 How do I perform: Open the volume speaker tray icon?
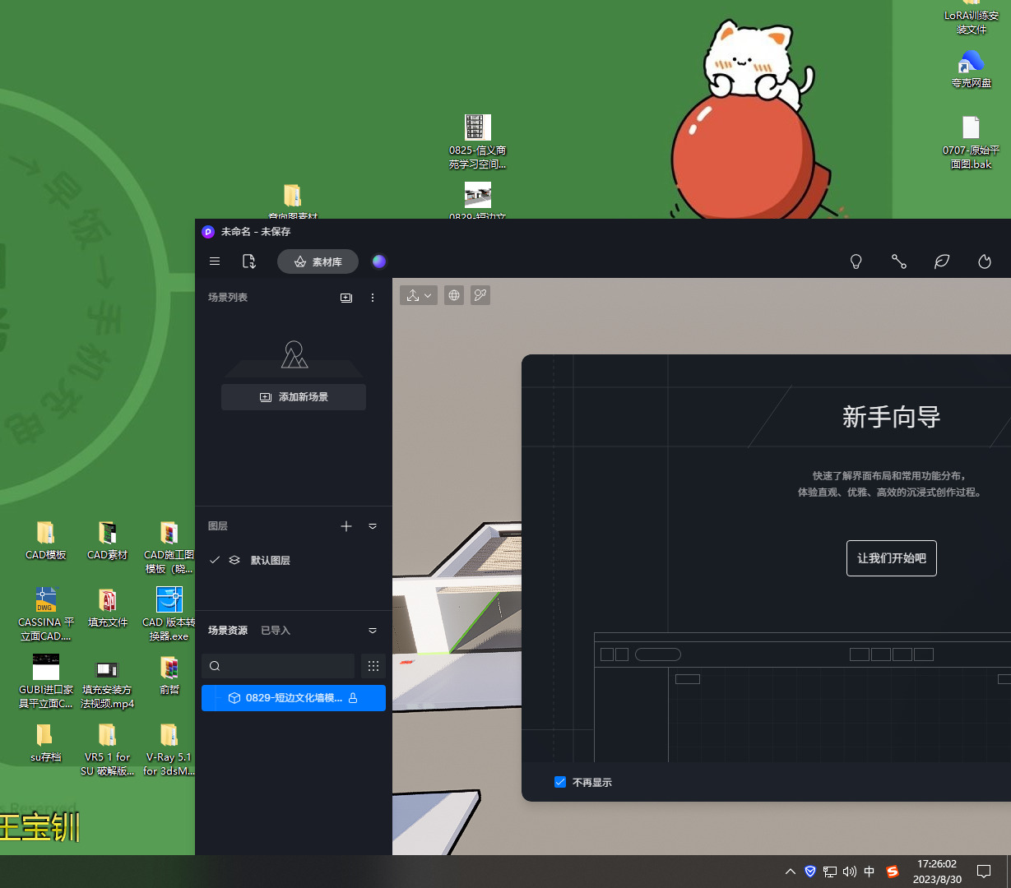(850, 872)
